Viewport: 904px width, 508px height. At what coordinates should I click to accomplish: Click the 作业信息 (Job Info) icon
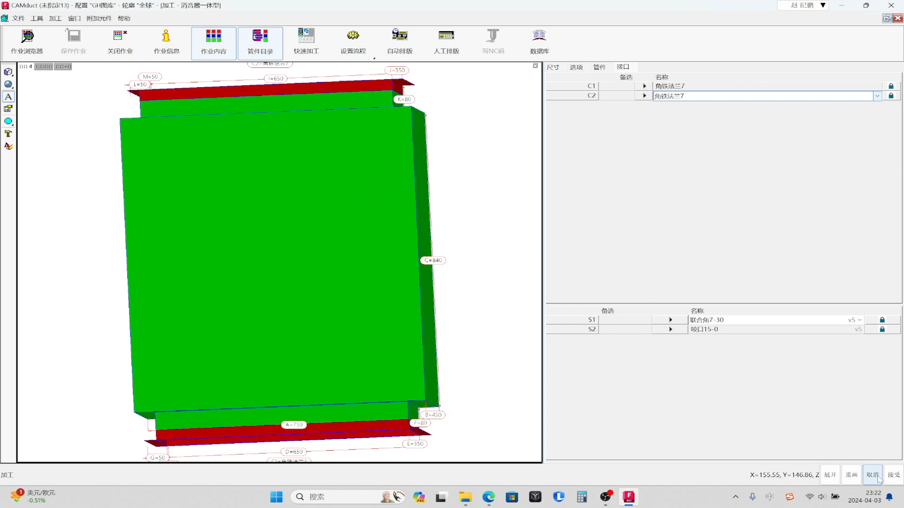[166, 41]
